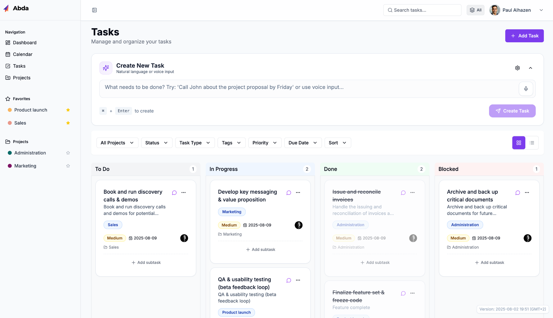Open more options for QA & usability testing
The height and width of the screenshot is (318, 553).
(x=298, y=280)
